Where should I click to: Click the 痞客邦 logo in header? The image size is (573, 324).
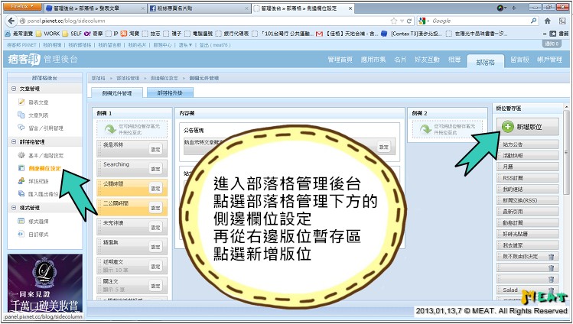[24, 59]
